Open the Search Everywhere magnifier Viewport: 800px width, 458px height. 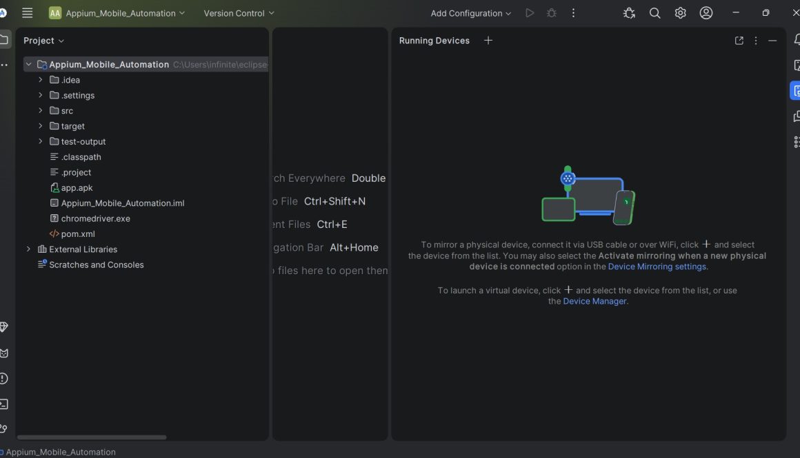click(x=654, y=13)
